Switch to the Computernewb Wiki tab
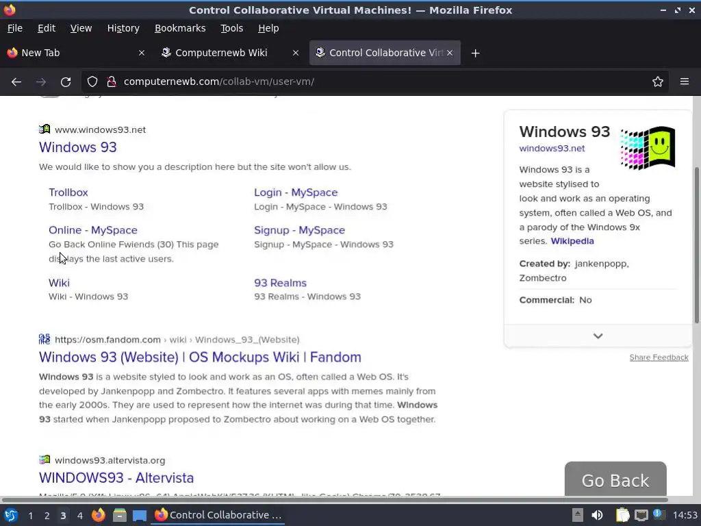This screenshot has width=701, height=526. 230,53
